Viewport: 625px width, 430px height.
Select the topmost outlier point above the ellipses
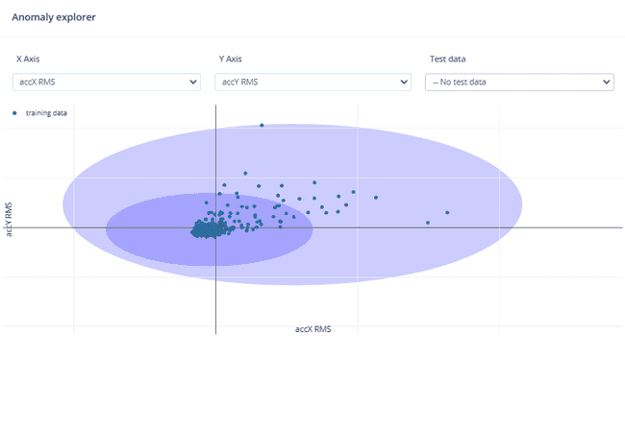coord(262,125)
